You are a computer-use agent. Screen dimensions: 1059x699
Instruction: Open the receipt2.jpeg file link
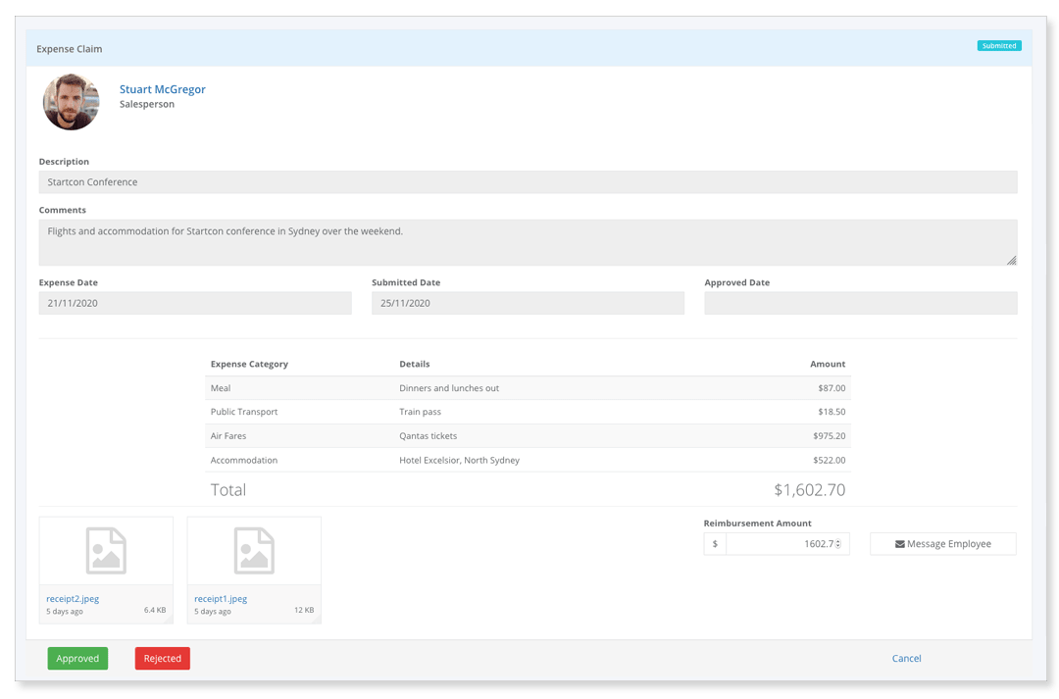click(x=73, y=598)
